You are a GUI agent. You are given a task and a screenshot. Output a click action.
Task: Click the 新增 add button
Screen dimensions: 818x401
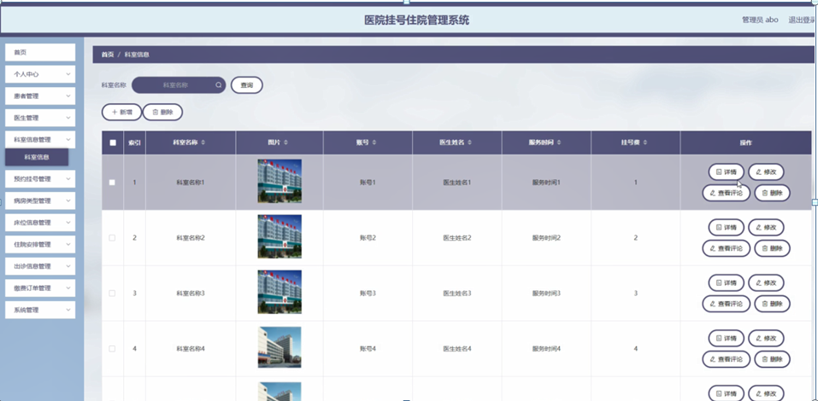coord(121,113)
